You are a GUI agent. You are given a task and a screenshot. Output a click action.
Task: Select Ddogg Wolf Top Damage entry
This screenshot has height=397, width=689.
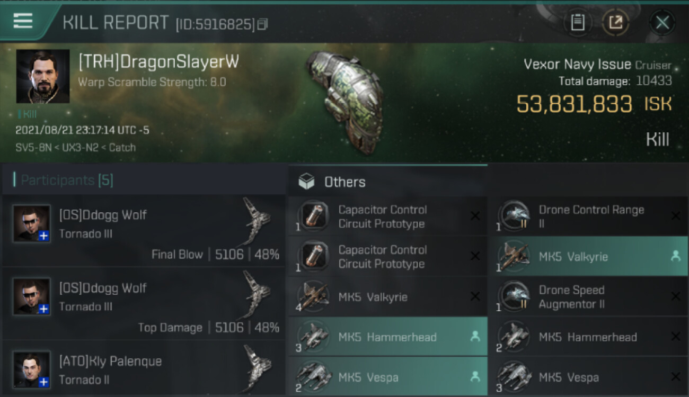coord(144,303)
